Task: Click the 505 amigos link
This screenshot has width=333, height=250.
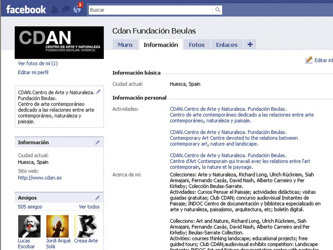Action: point(30,207)
